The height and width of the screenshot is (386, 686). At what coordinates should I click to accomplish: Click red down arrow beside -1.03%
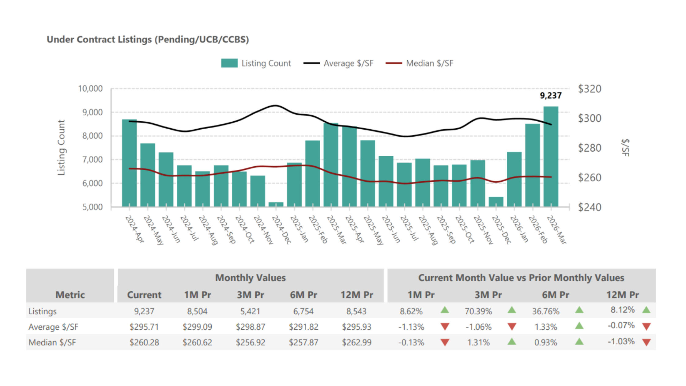(646, 342)
